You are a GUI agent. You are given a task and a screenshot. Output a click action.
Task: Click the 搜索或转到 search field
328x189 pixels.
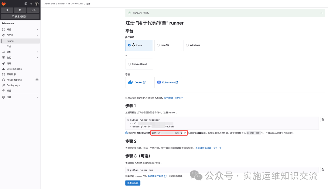20,16
